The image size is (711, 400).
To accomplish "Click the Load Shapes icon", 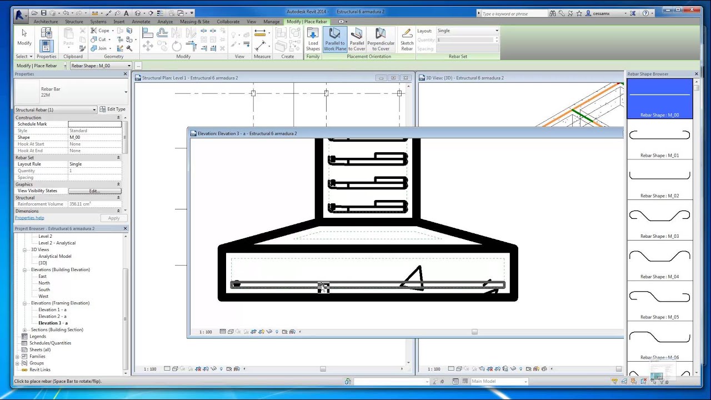I will tap(313, 39).
